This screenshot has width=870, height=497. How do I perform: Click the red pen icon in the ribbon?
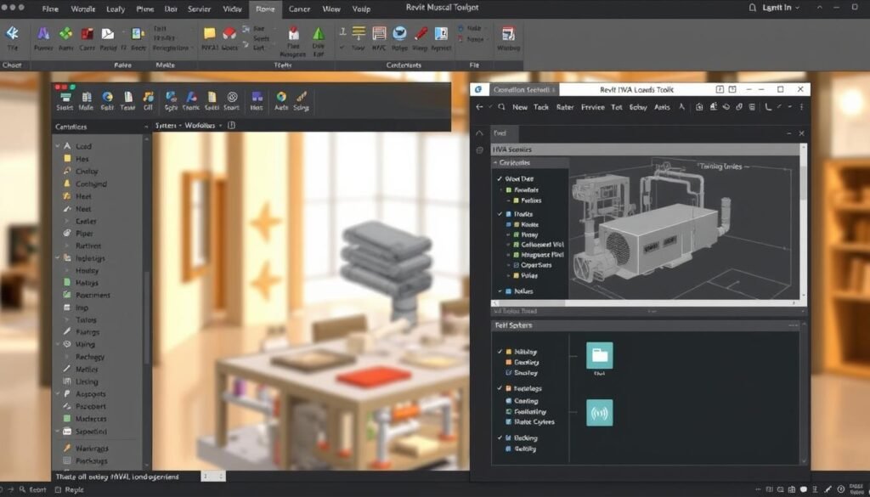(421, 34)
